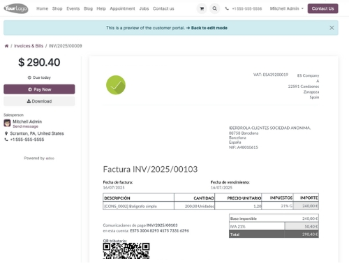The image size is (349, 266).
Task: Open the Appointment menu item
Action: click(122, 8)
